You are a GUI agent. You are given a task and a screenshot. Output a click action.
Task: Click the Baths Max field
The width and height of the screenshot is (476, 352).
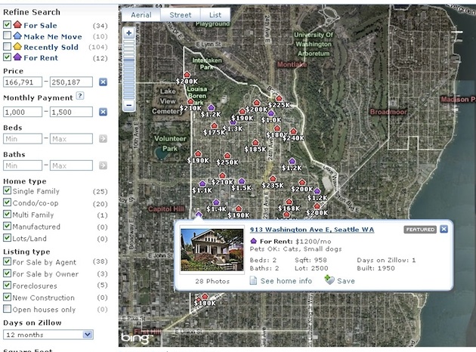[71, 165]
